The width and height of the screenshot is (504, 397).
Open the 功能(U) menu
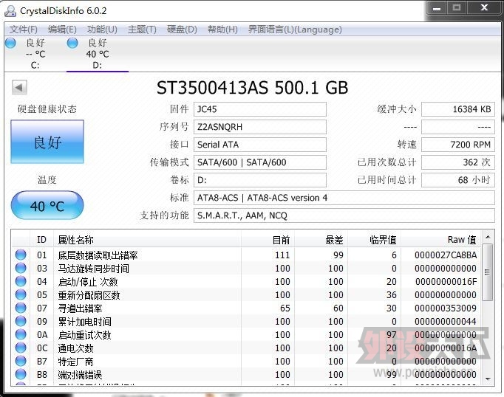click(x=102, y=30)
